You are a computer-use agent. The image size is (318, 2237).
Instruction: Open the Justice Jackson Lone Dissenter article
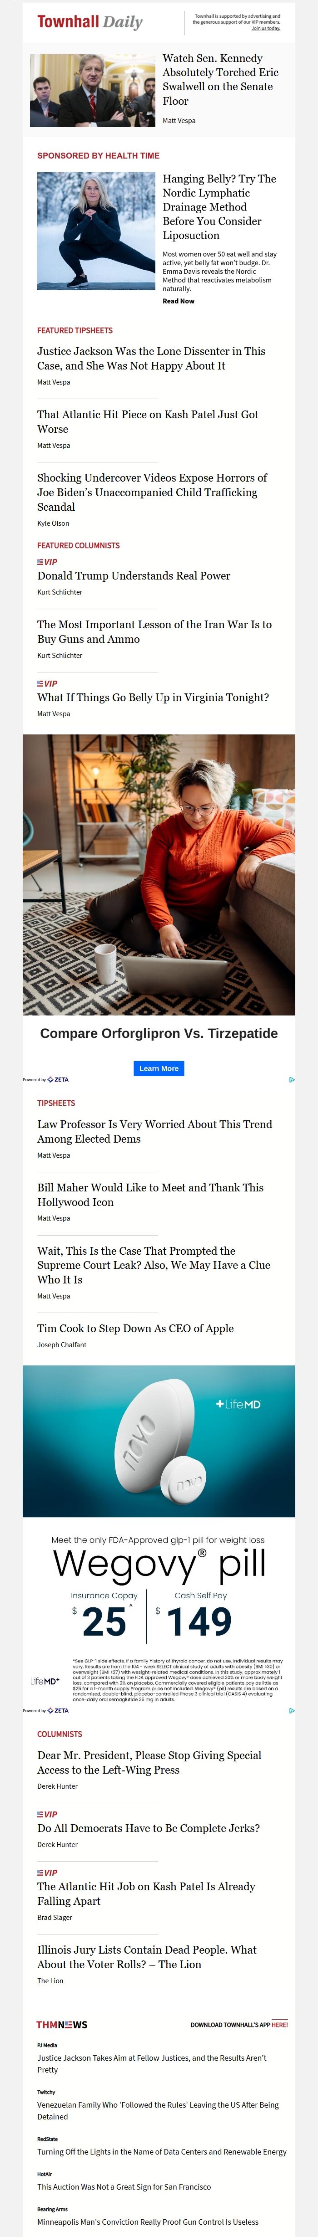151,358
